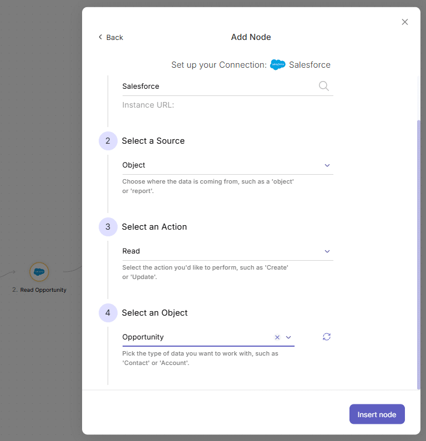Click the search magnifier icon in Salesforce field
The image size is (426, 441).
(323, 86)
